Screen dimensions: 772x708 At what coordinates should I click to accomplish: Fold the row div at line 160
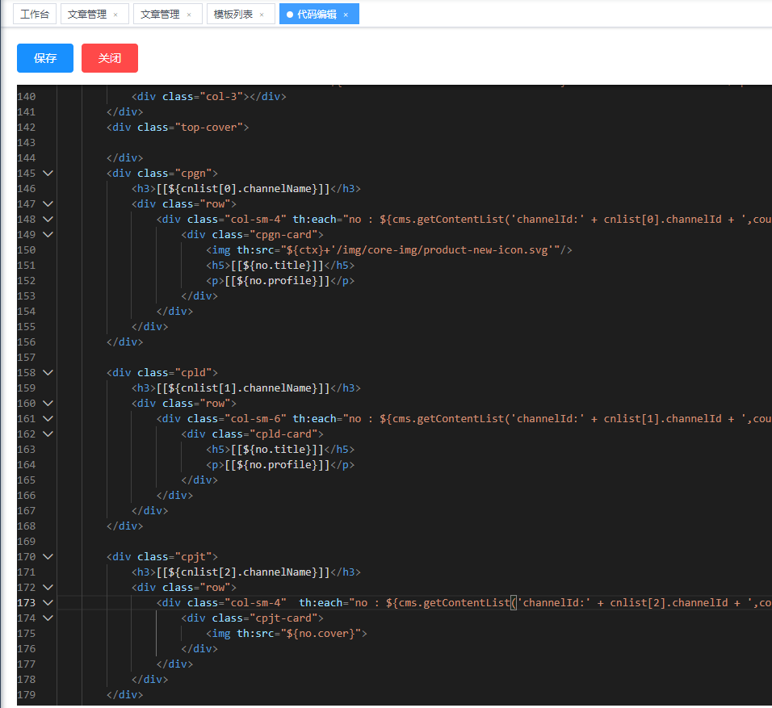click(48, 403)
